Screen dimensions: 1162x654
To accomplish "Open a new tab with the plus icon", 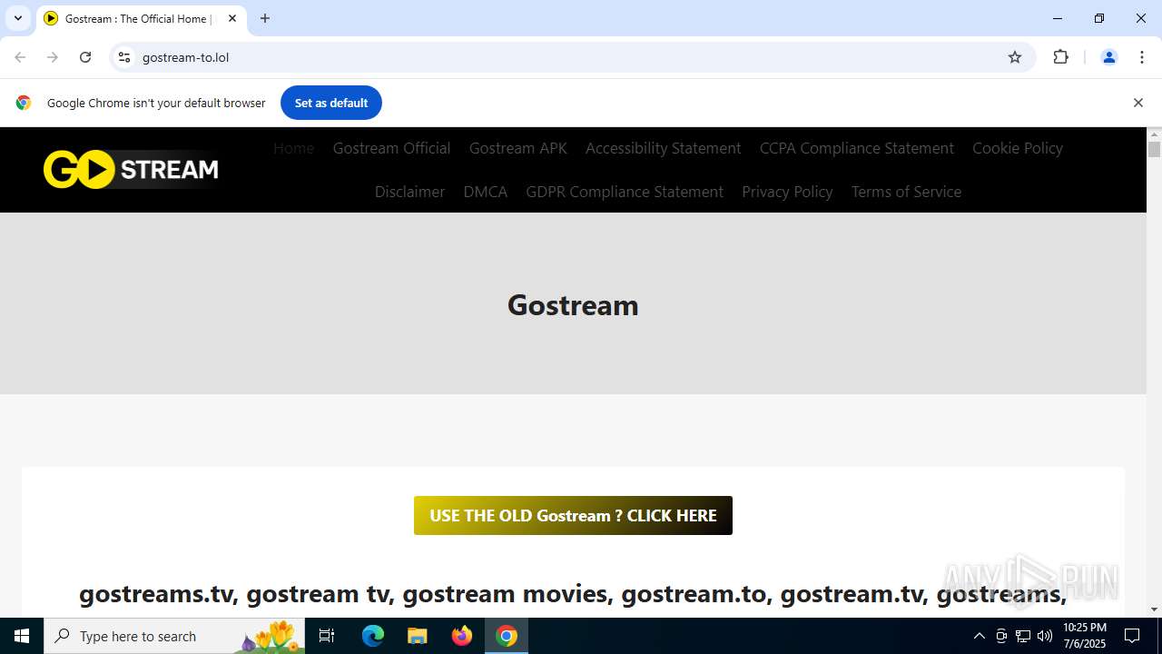I will pyautogui.click(x=265, y=18).
